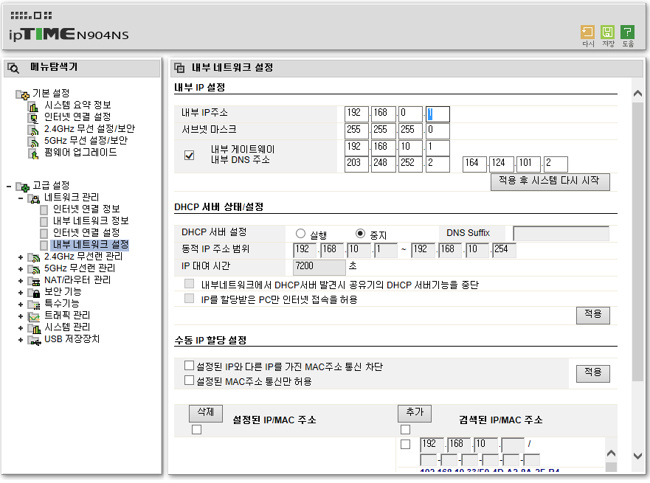
Task: Check 설정된 IP와 다른 IP MAC주소 통신 차단
Action: [x=189, y=365]
